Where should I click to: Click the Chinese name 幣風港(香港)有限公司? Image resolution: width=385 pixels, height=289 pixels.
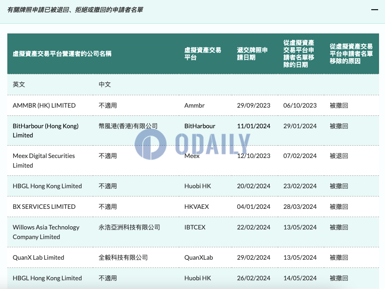click(x=128, y=126)
